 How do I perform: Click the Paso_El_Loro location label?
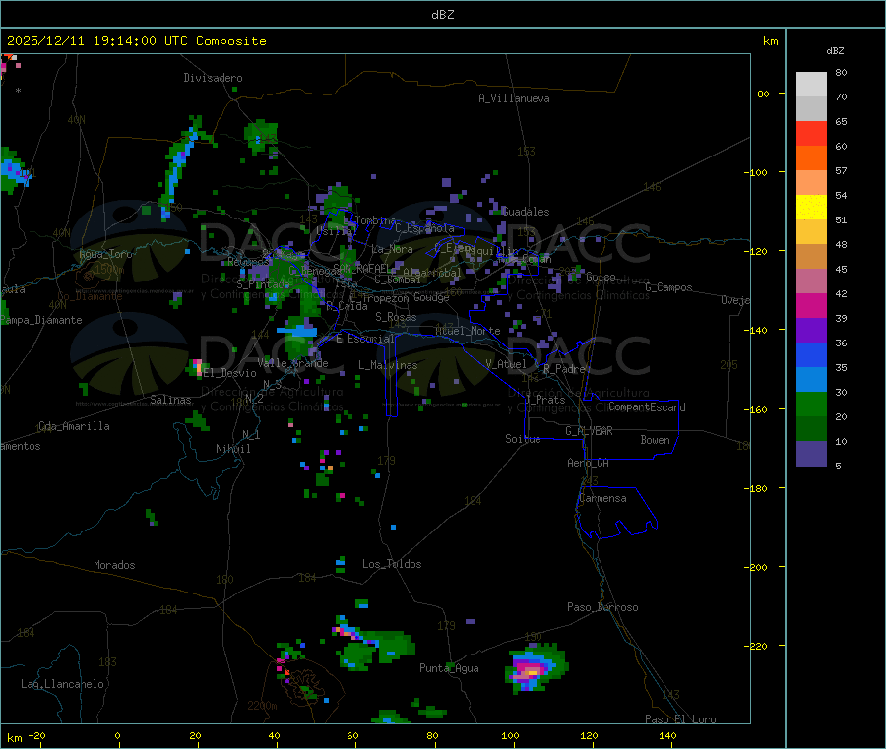(680, 719)
